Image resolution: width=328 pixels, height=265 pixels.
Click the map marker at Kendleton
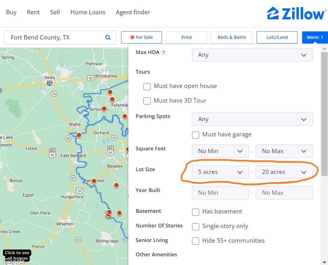tap(94, 181)
